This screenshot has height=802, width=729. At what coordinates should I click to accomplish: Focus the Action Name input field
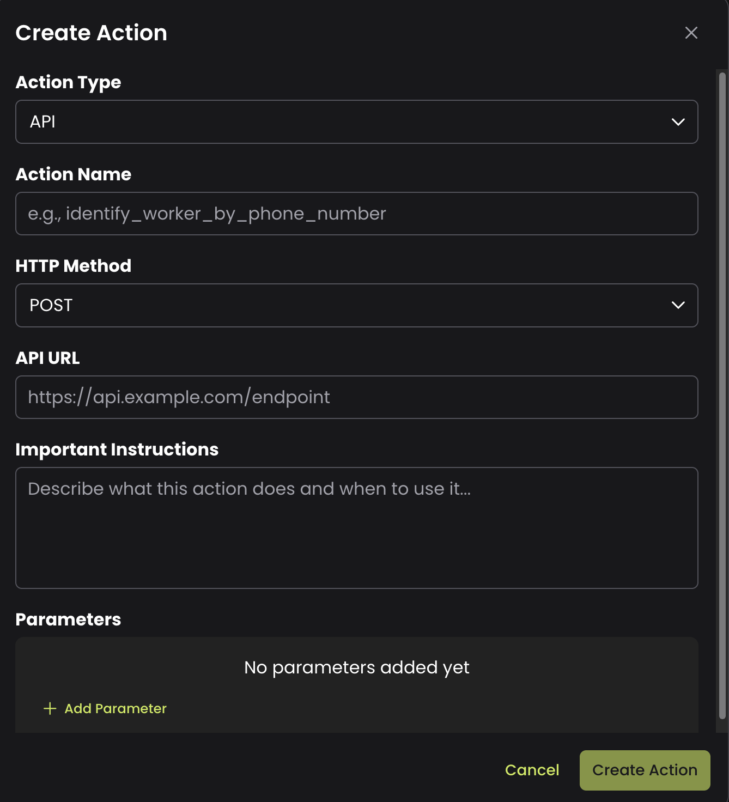pyautogui.click(x=356, y=214)
